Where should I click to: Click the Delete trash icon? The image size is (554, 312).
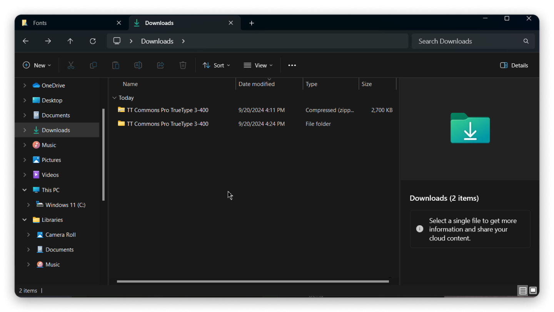(183, 65)
